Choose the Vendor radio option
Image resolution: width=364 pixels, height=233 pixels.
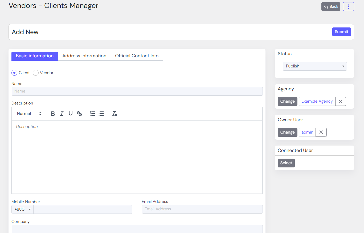36,73
